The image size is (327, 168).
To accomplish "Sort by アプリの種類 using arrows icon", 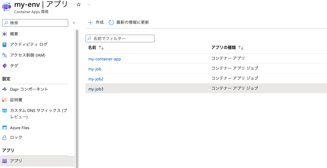I will pyautogui.click(x=241, y=48).
